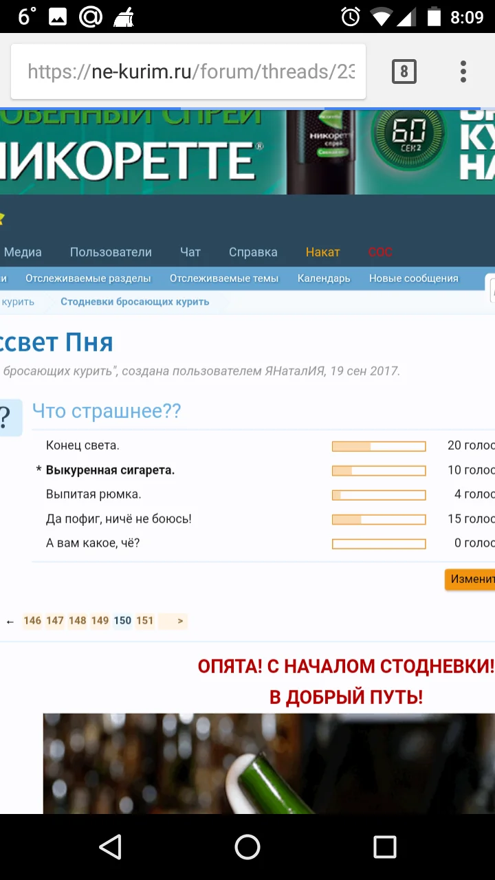Click the 15 голосов vote count
The height and width of the screenshot is (880, 495).
point(471,519)
